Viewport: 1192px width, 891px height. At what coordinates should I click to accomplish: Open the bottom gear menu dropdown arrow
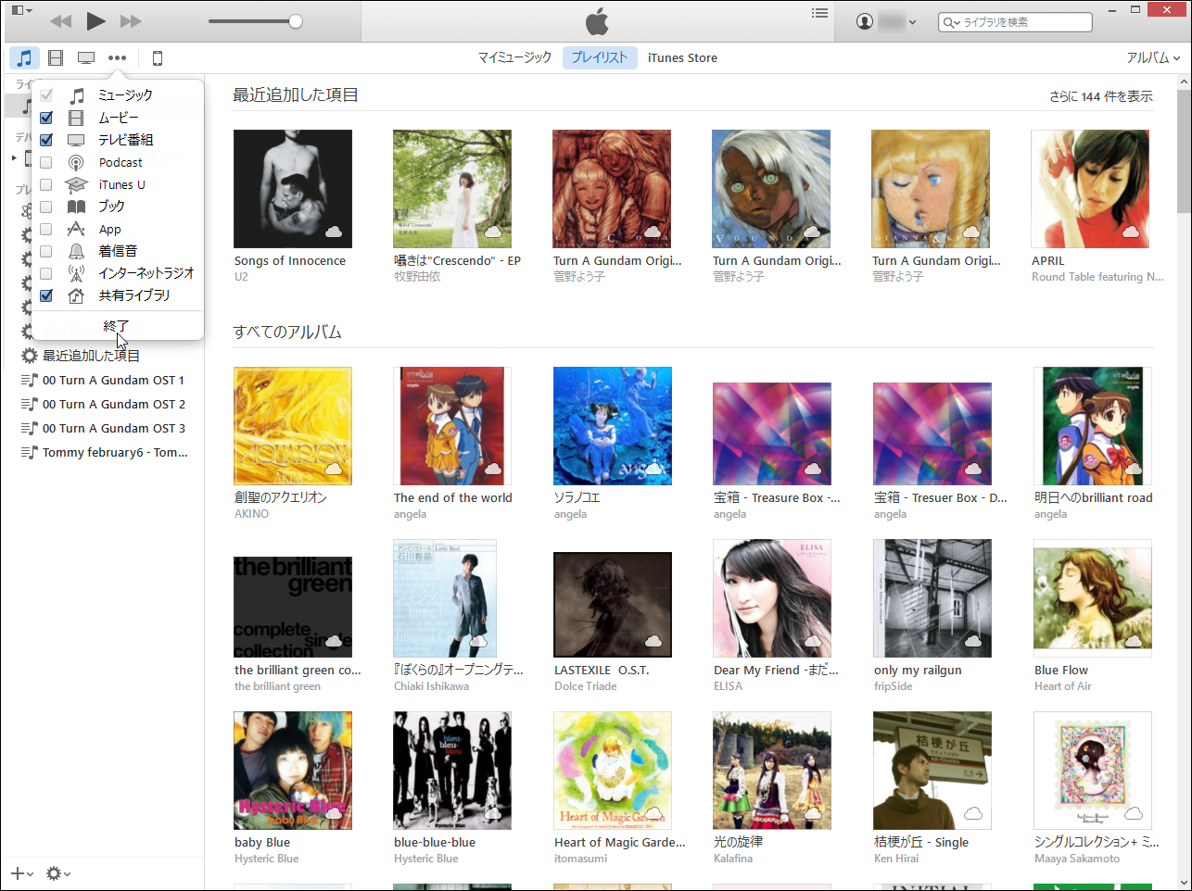pyautogui.click(x=67, y=874)
